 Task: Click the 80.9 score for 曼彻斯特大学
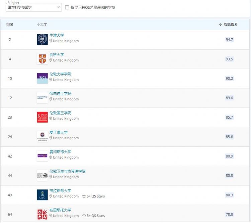[x=229, y=156]
